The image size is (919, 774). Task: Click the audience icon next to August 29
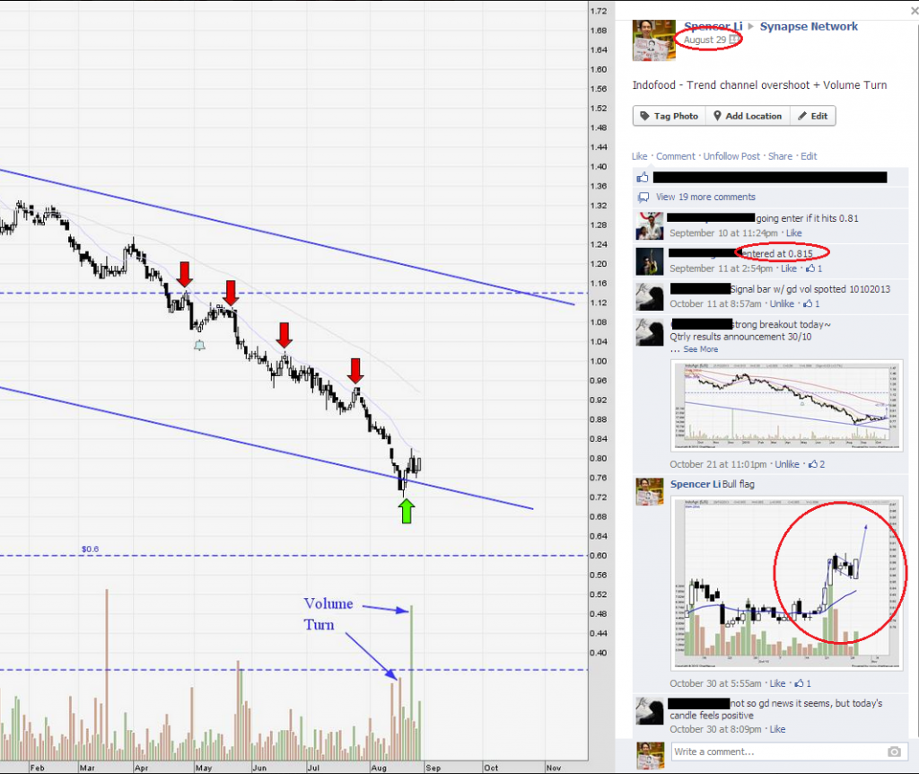point(734,40)
